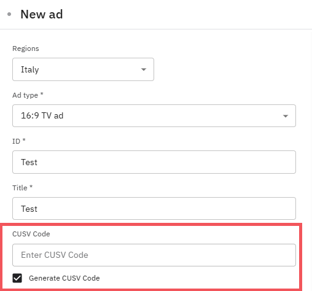Focus the Title input field containing Test
The height and width of the screenshot is (291, 312).
(x=154, y=209)
